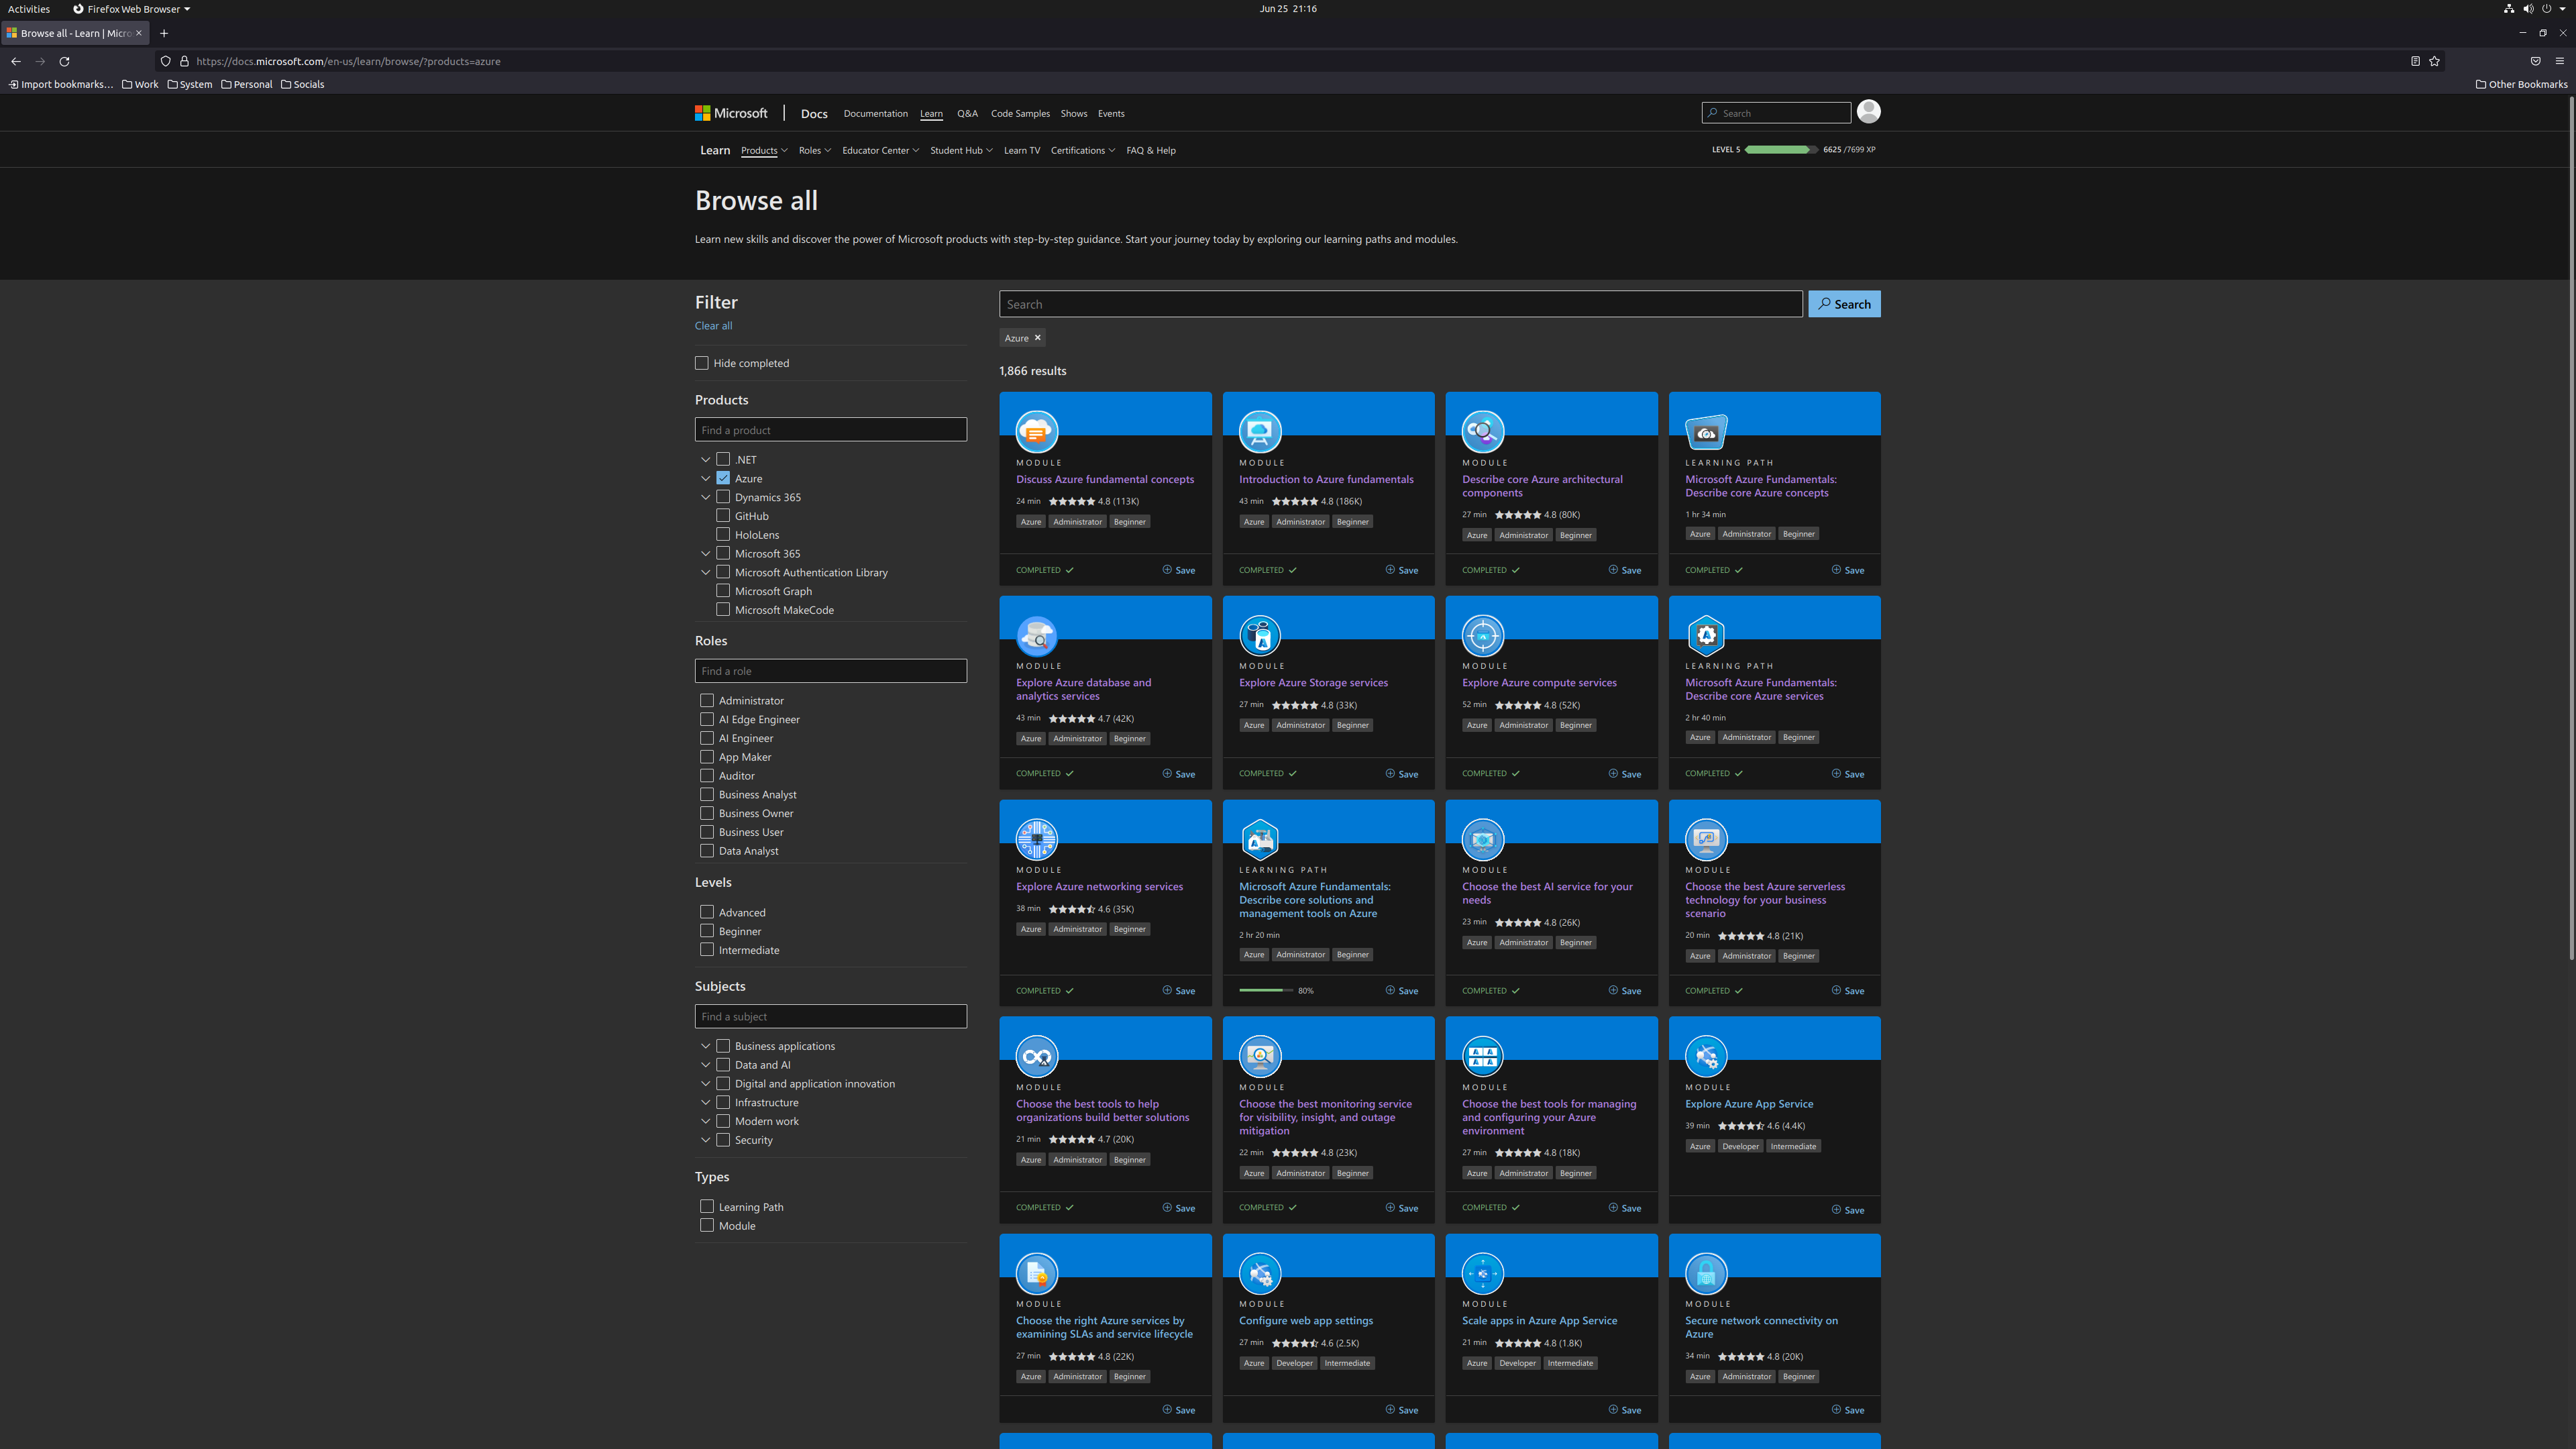The image size is (2576, 1449).
Task: Expand Microsoft Authentication Library tree
Action: pyautogui.click(x=705, y=573)
